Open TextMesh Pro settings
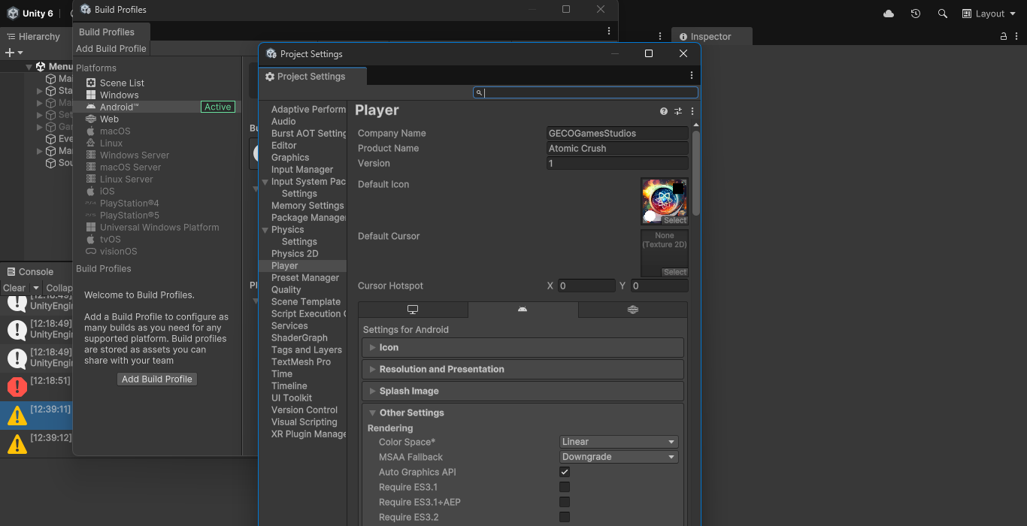Image resolution: width=1027 pixels, height=526 pixels. coord(301,361)
